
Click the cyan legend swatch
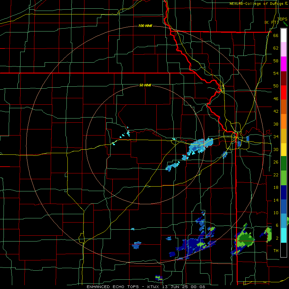(x=284, y=235)
